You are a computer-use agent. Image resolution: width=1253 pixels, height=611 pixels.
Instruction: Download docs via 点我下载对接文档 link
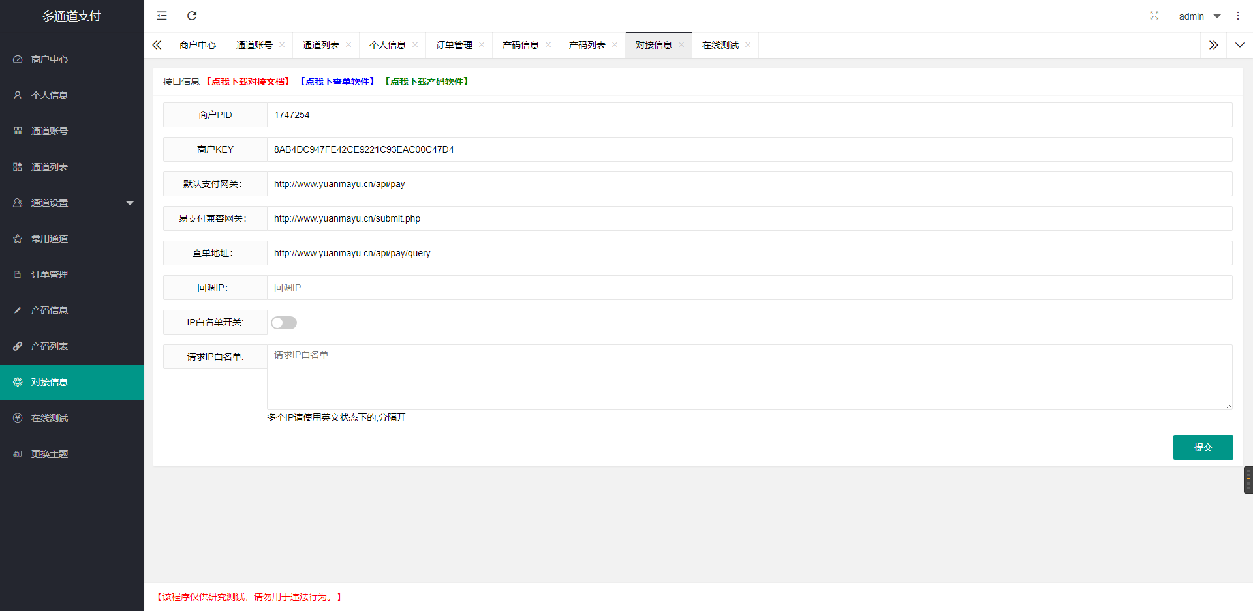click(x=248, y=82)
